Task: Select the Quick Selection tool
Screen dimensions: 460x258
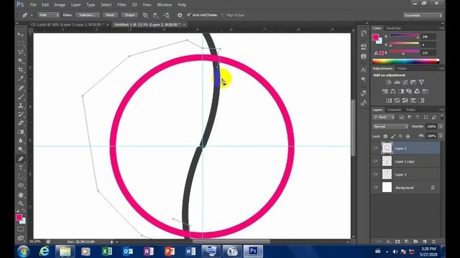Action: pos(21,61)
